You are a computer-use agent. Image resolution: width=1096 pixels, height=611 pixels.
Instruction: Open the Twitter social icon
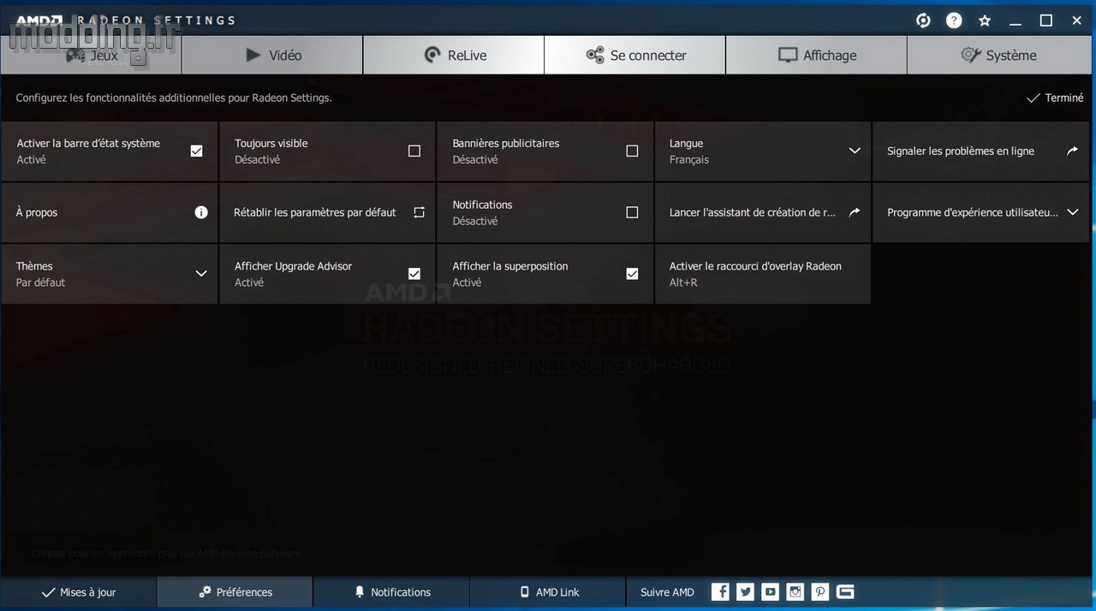(x=746, y=591)
